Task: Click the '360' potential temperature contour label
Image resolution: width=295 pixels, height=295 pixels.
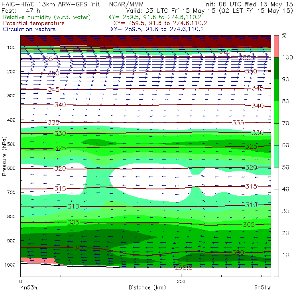Action: tap(224, 51)
